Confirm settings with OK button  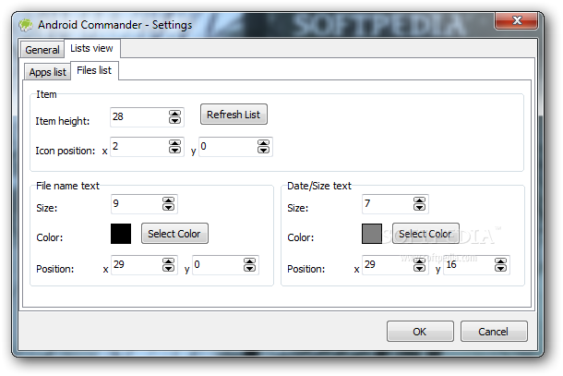pyautogui.click(x=420, y=332)
